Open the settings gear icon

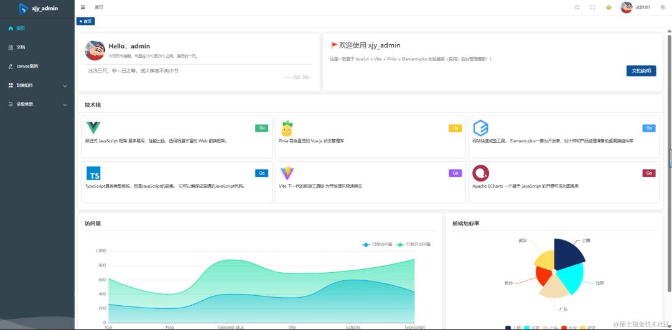pos(663,7)
